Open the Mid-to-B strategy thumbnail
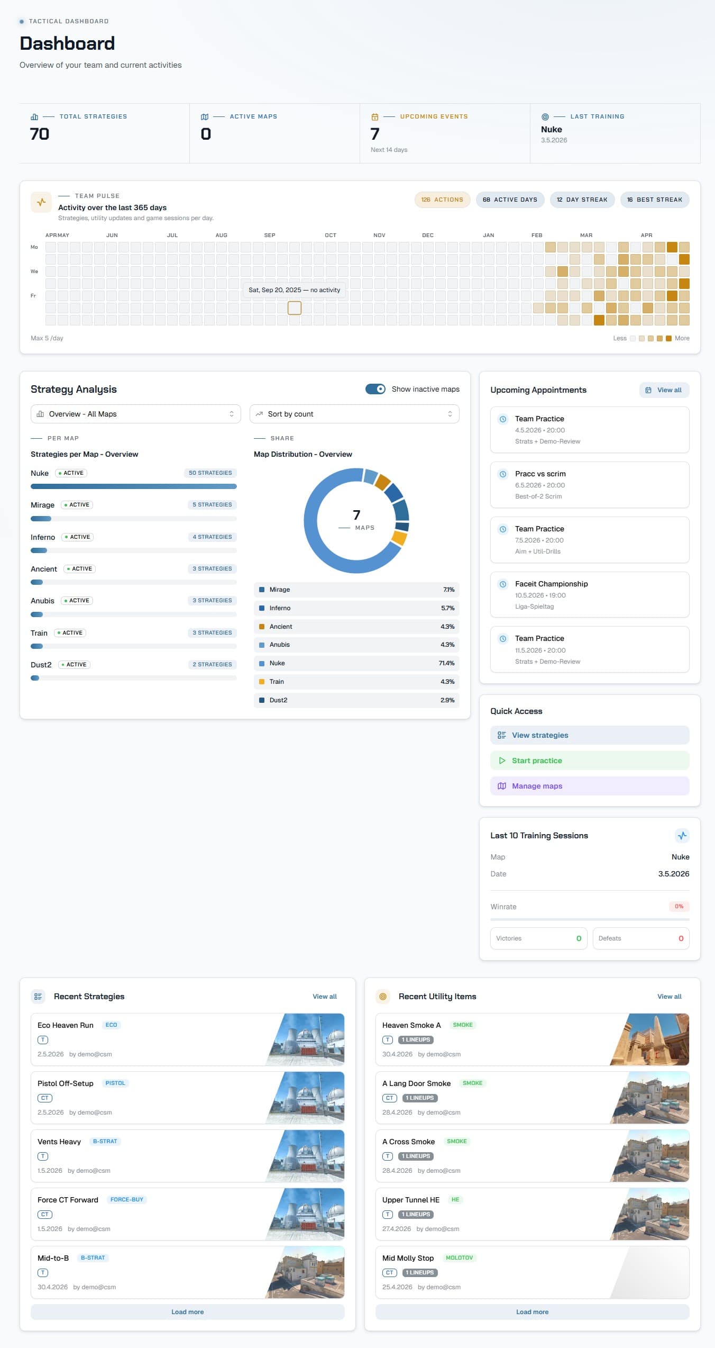 305,1272
